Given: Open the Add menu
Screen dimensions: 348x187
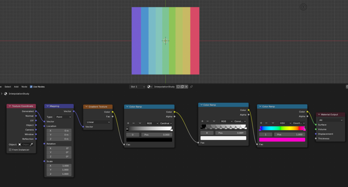Looking at the screenshot, I should [x=16, y=87].
